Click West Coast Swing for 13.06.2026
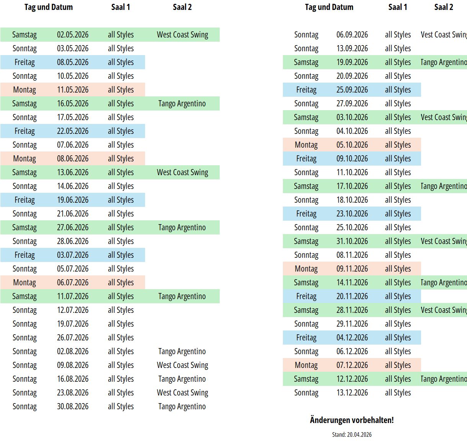 coord(183,172)
